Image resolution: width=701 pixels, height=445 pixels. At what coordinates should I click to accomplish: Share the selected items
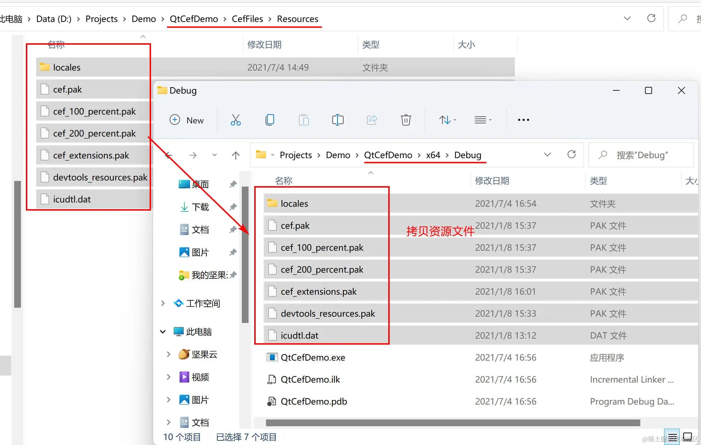(x=372, y=120)
